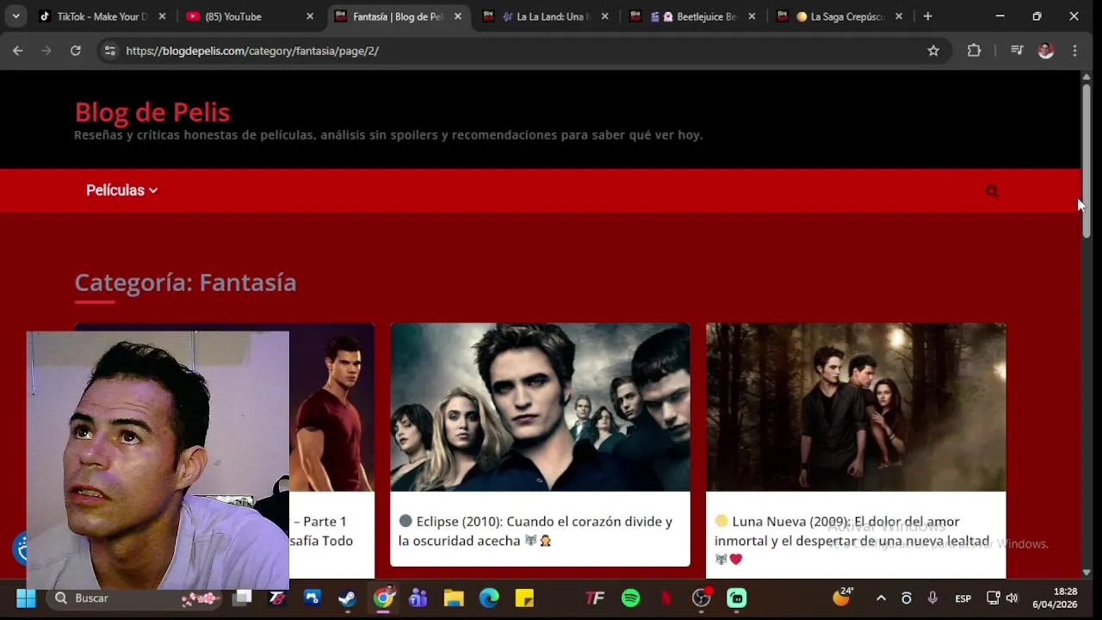Click the site search magnifier icon
The height and width of the screenshot is (620, 1102).
tap(992, 191)
